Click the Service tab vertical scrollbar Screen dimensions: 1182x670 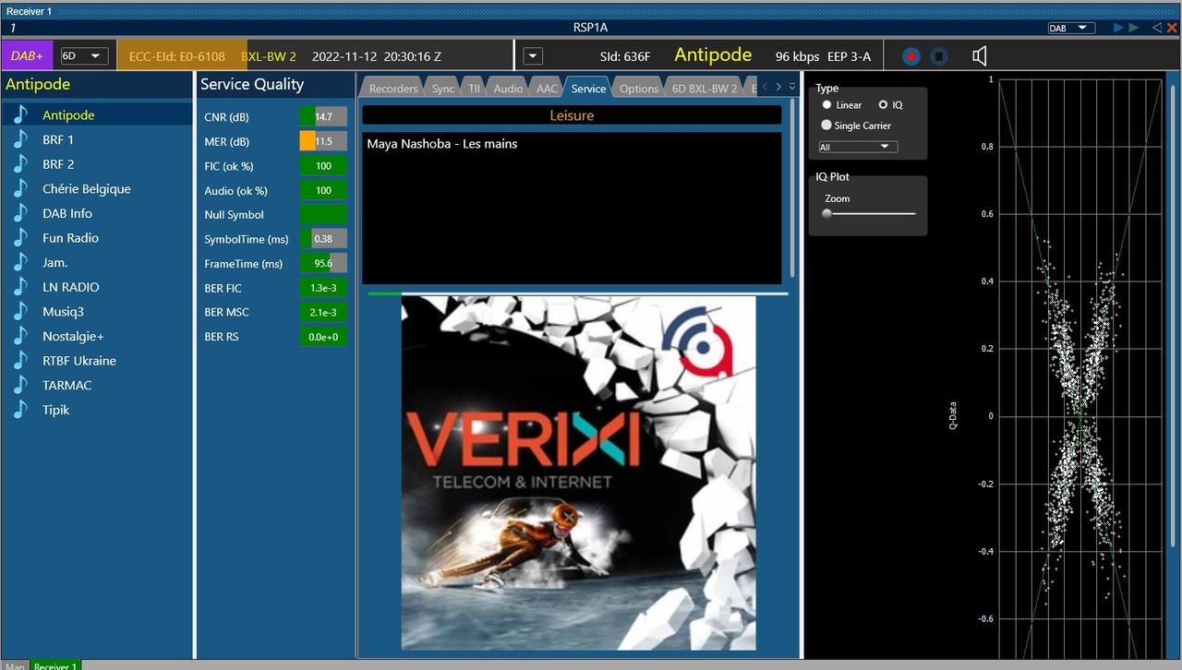(x=792, y=188)
